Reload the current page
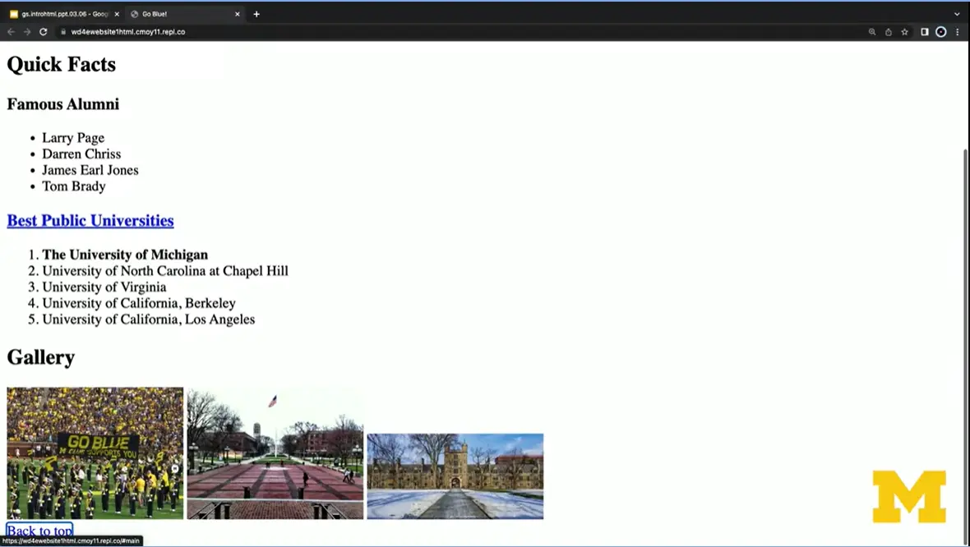970x547 pixels. [x=43, y=32]
